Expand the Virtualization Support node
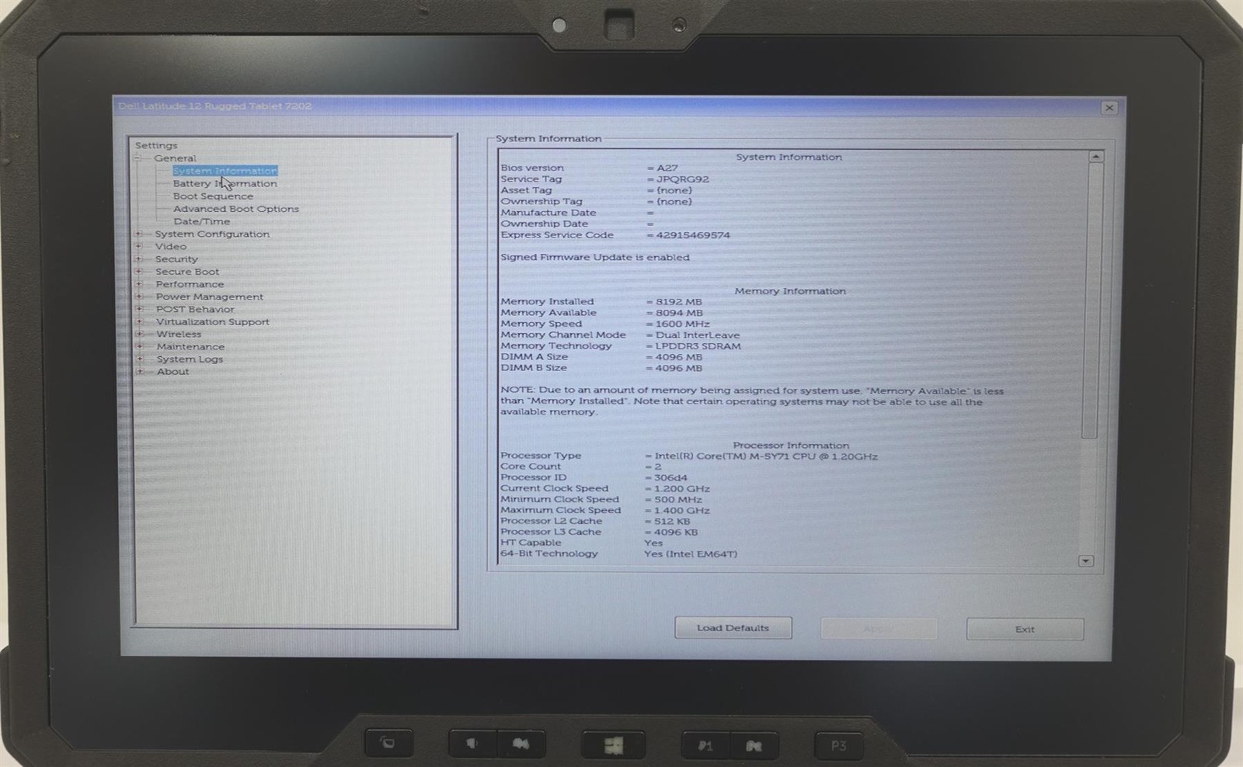This screenshot has width=1243, height=767. click(139, 321)
